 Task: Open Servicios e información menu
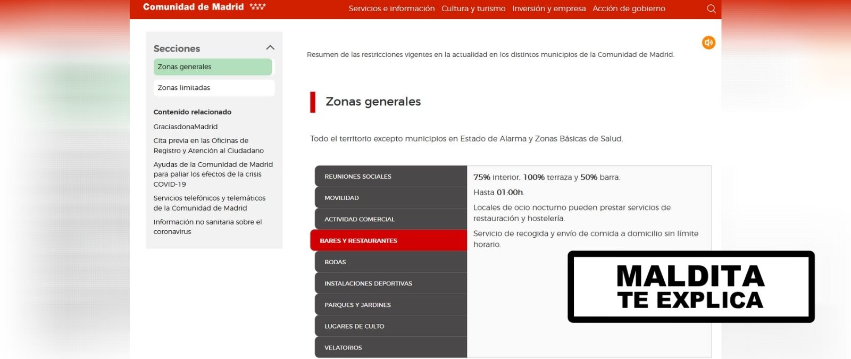pyautogui.click(x=391, y=9)
